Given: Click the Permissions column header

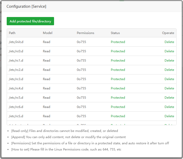Looking at the screenshot, I should [x=85, y=33].
